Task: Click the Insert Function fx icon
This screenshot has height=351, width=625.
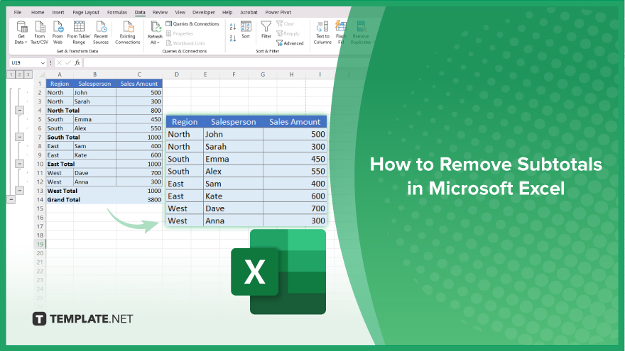Action: tap(77, 62)
